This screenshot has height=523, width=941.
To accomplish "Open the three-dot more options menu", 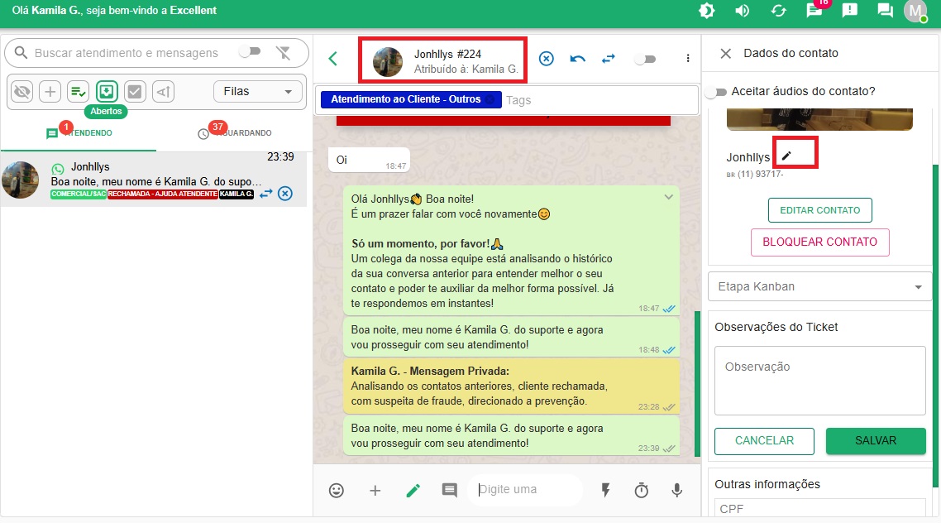I will point(688,59).
